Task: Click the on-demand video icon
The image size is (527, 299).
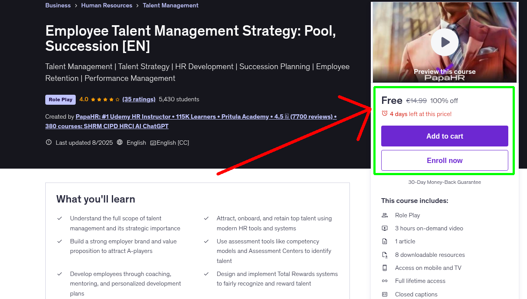Action: coord(385,228)
